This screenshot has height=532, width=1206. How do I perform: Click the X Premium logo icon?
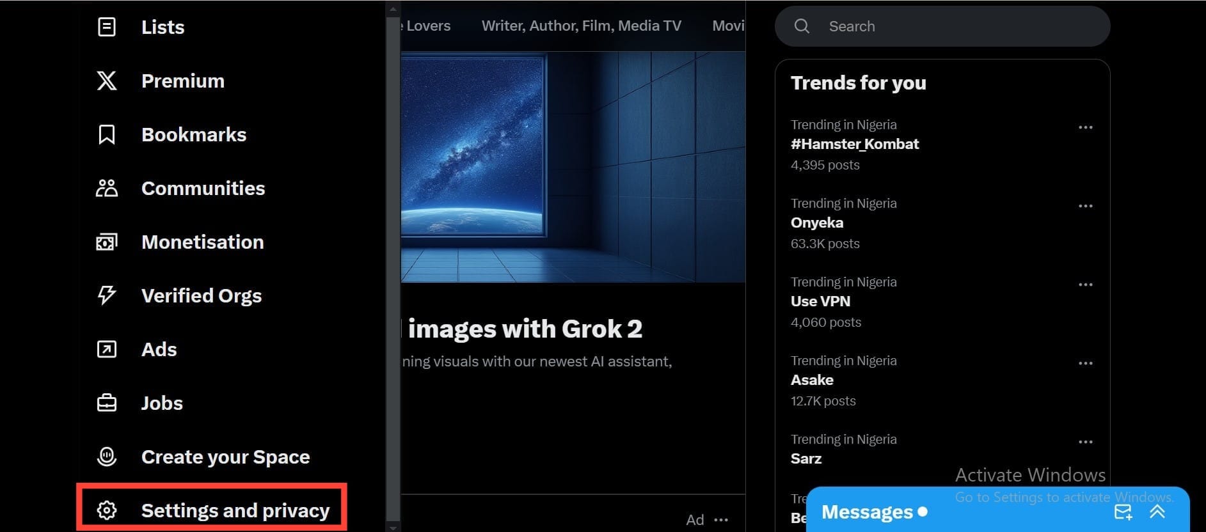(x=106, y=81)
